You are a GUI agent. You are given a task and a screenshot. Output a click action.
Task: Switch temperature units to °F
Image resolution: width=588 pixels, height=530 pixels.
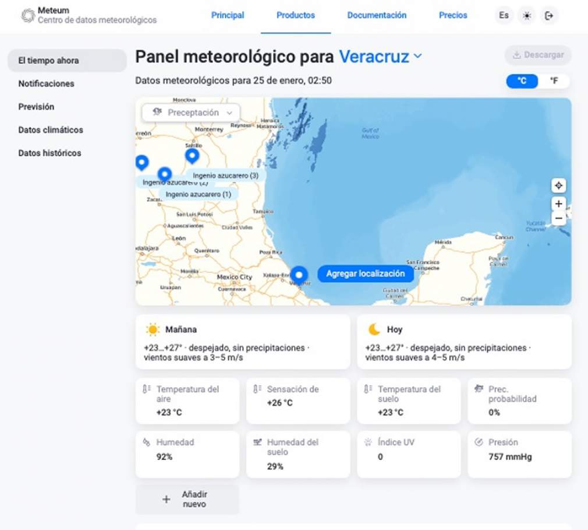pos(554,81)
